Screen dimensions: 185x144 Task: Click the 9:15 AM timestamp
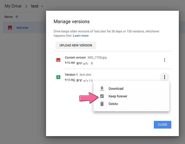coord(70,80)
